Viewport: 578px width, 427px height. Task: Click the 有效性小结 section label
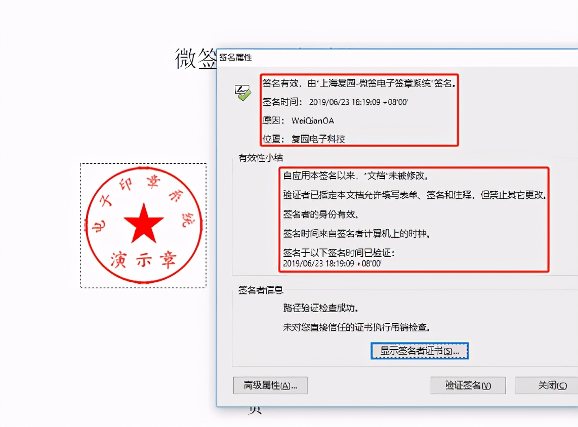261,158
